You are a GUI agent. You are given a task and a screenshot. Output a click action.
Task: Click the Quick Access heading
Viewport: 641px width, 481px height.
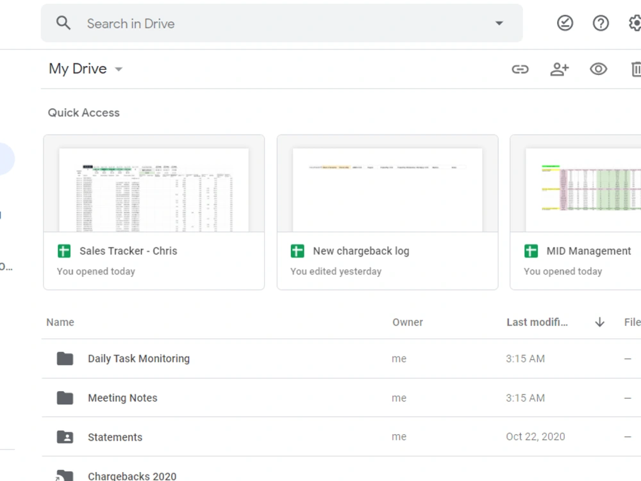(x=84, y=113)
